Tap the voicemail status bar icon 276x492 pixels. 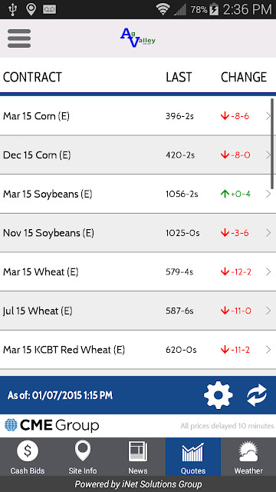(x=49, y=9)
